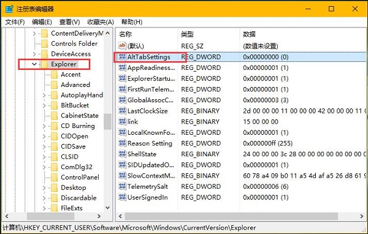Click the data cell (数值未设置)
This screenshot has height=234, width=368.
pyautogui.click(x=261, y=46)
